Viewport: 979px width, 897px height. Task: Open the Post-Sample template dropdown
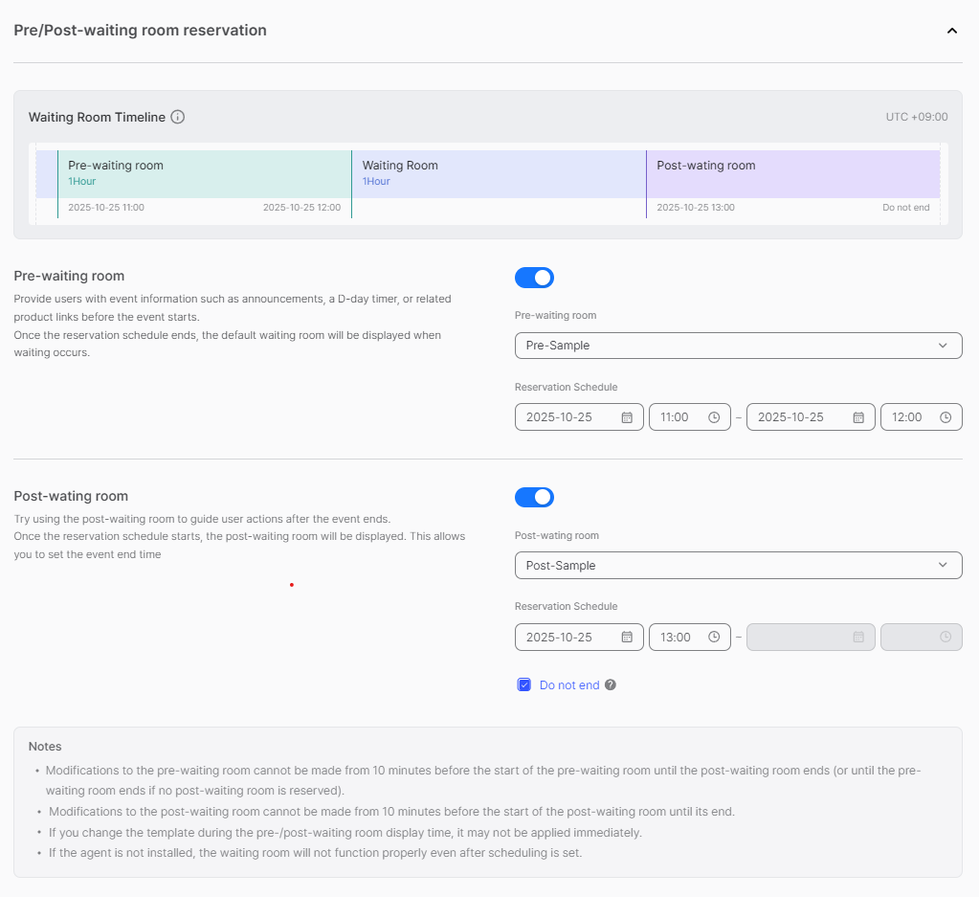pyautogui.click(x=738, y=566)
